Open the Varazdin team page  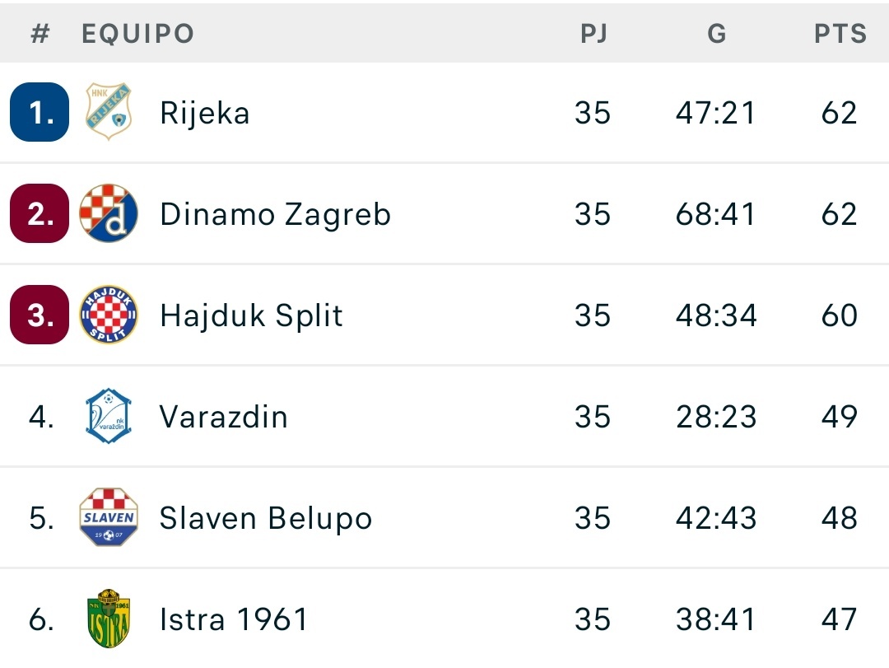(223, 417)
